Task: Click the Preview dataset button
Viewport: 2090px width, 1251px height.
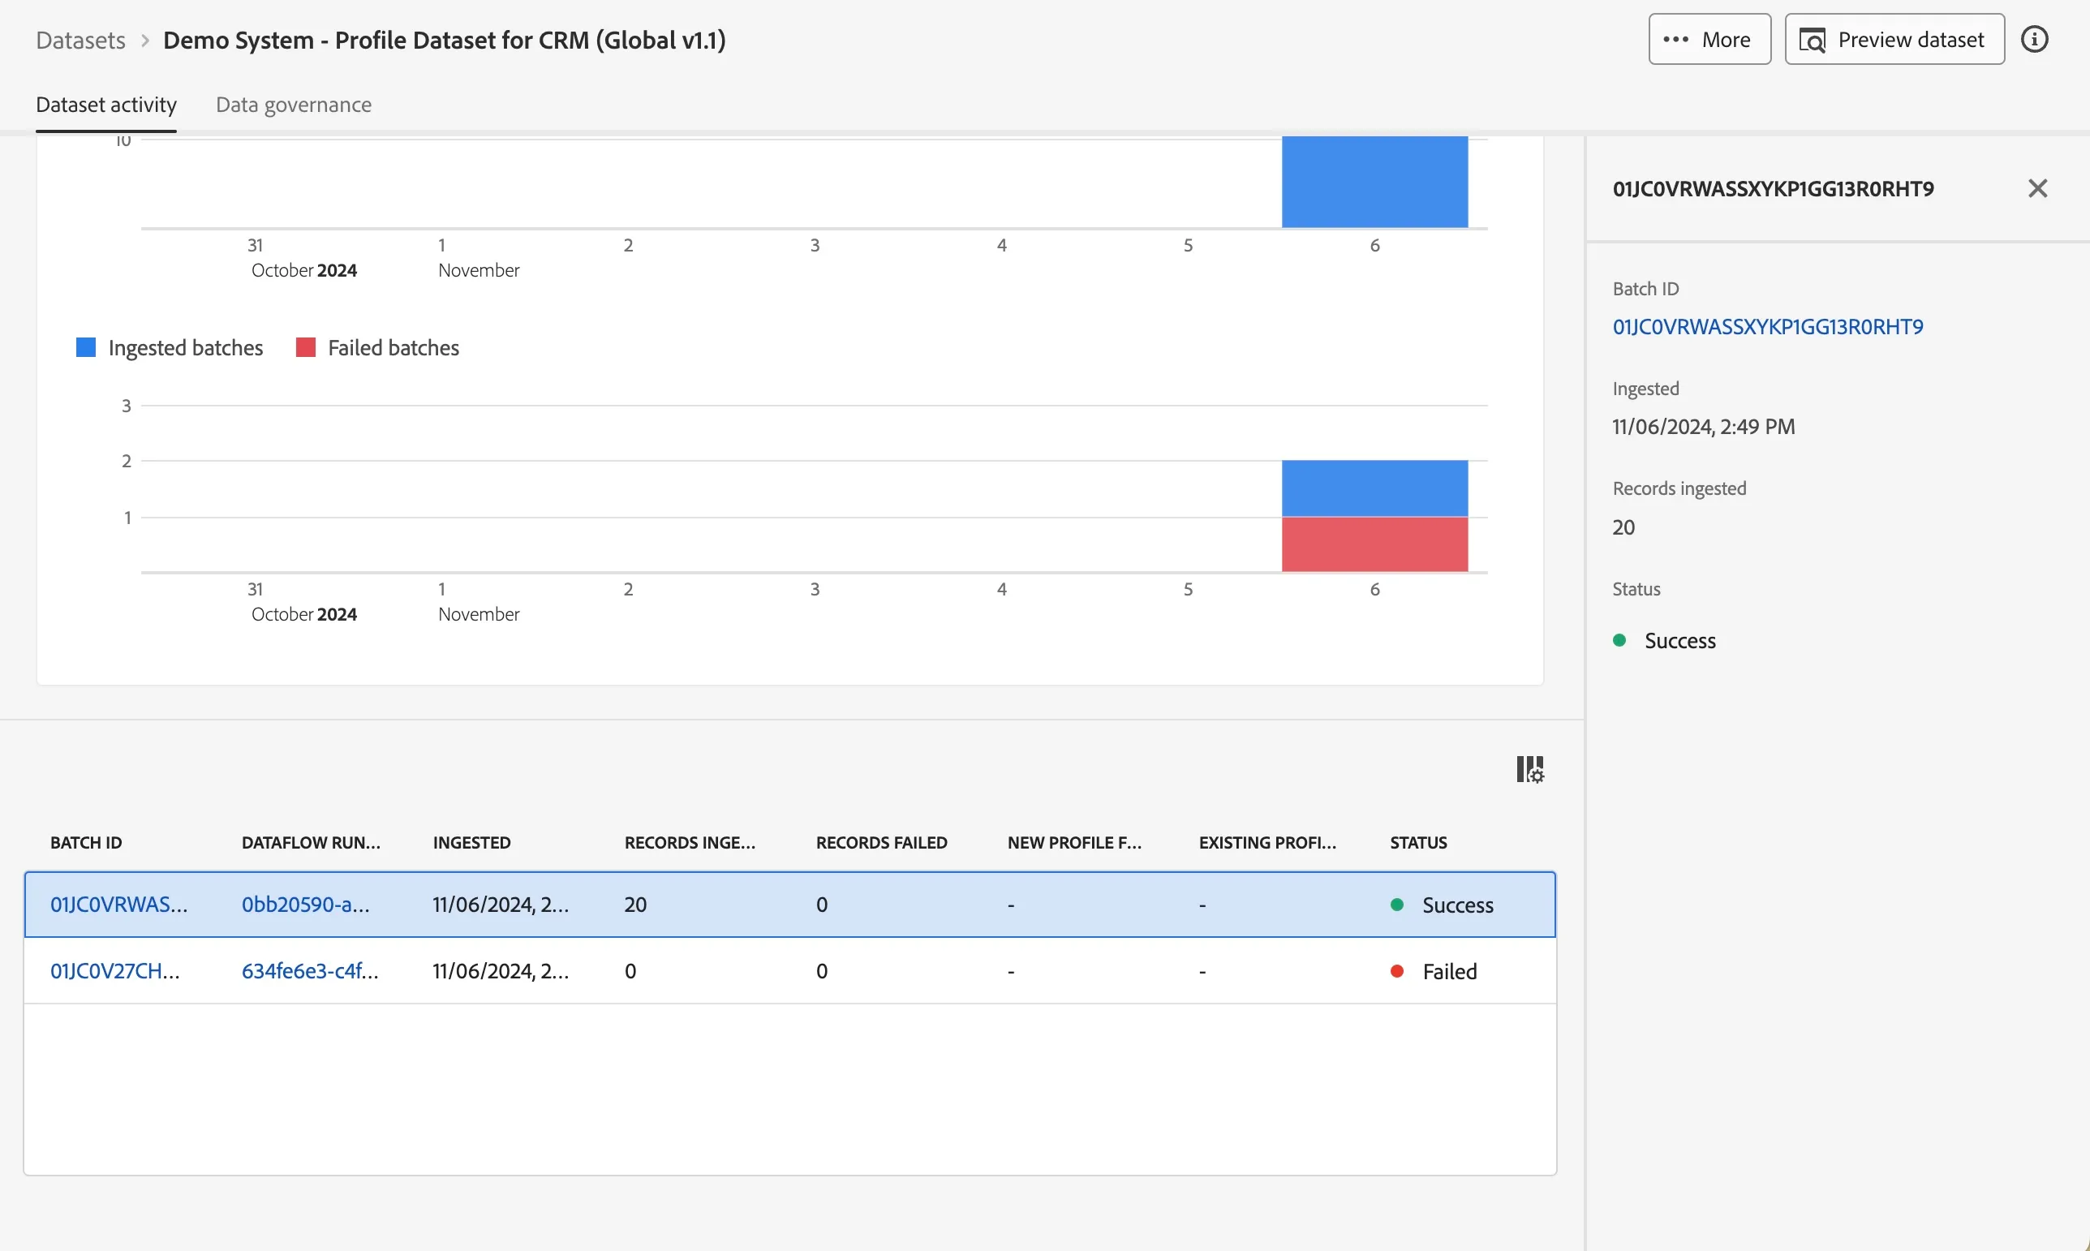Action: (1894, 40)
